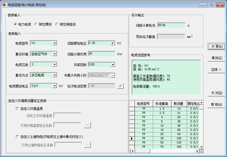Click the >> button beside 不同土壤热阻修正系数
Viewport: 227px width, 157px height.
point(87,145)
